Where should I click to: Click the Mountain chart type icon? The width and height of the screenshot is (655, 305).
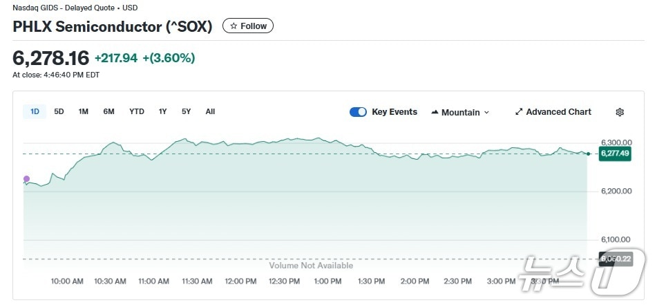(x=435, y=112)
